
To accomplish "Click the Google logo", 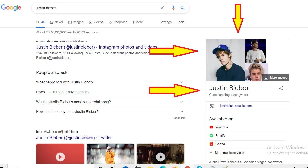I will 11,8.
